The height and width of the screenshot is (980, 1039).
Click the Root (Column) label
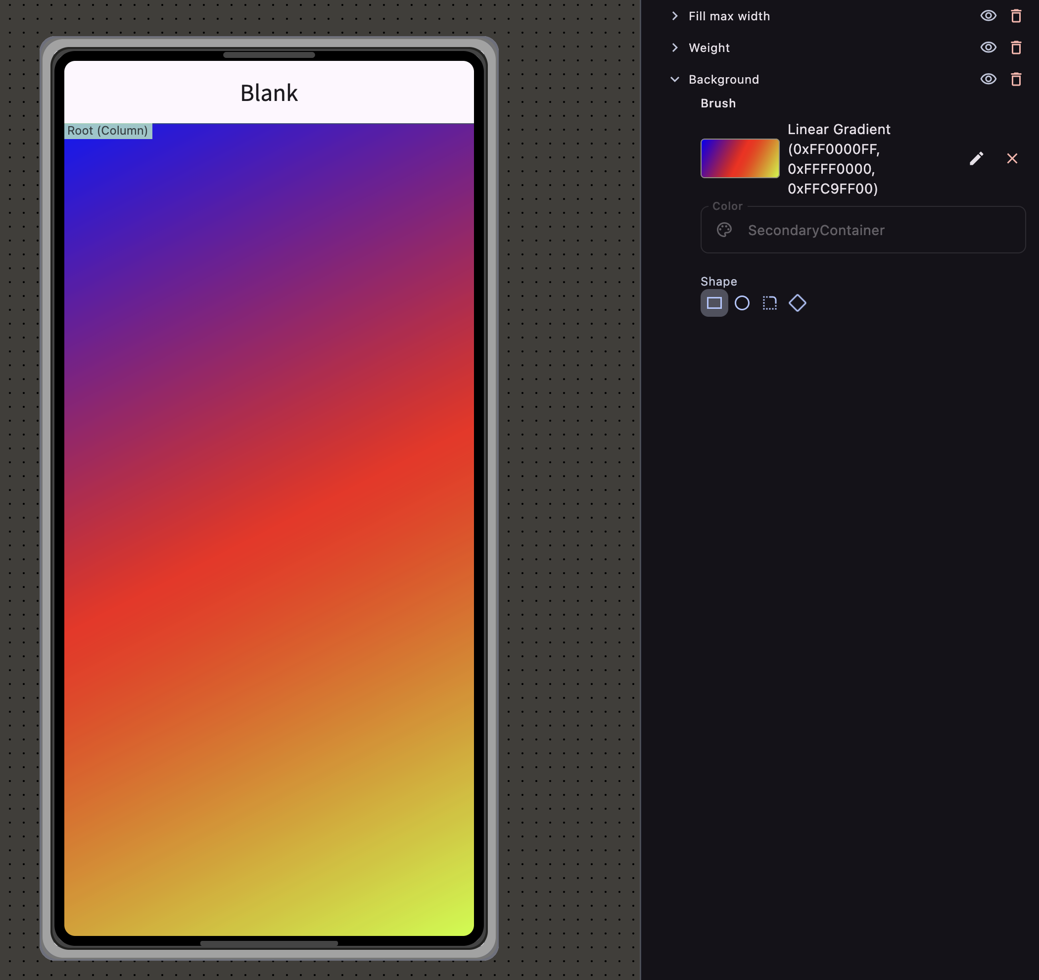108,131
